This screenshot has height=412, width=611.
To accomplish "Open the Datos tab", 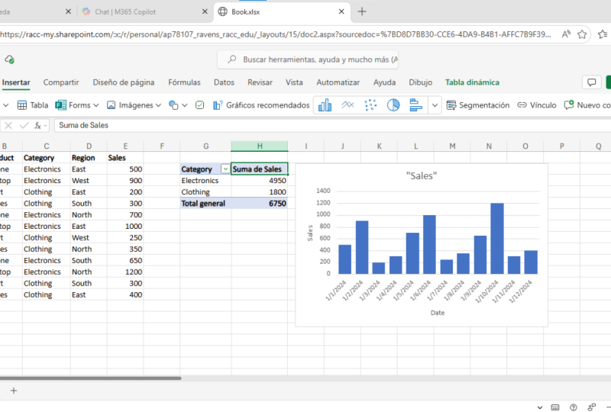I will pos(224,82).
